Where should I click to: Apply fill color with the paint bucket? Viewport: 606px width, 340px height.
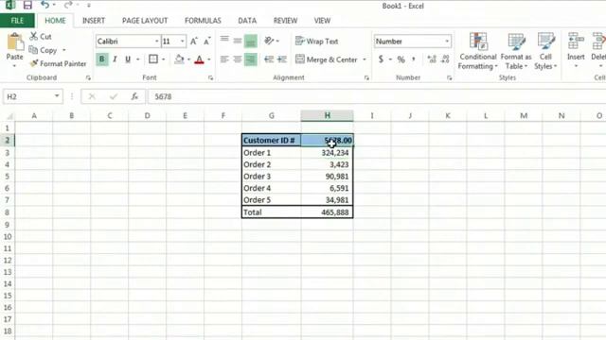pos(179,59)
